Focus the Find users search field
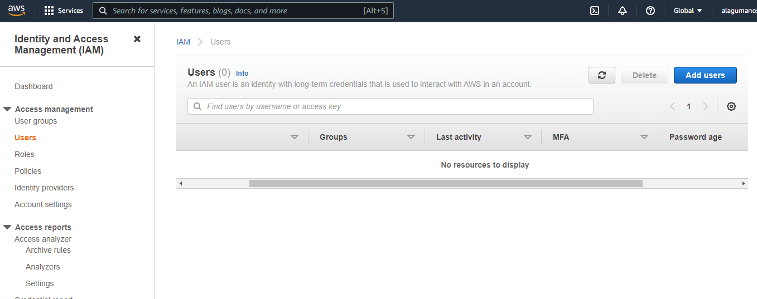 [x=390, y=106]
